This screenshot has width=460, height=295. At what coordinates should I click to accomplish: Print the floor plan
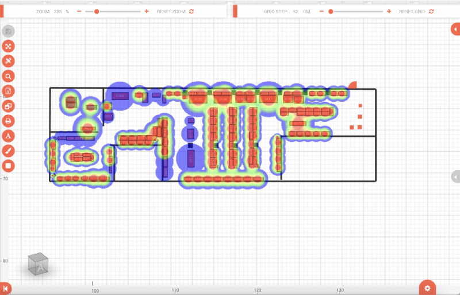[x=8, y=121]
